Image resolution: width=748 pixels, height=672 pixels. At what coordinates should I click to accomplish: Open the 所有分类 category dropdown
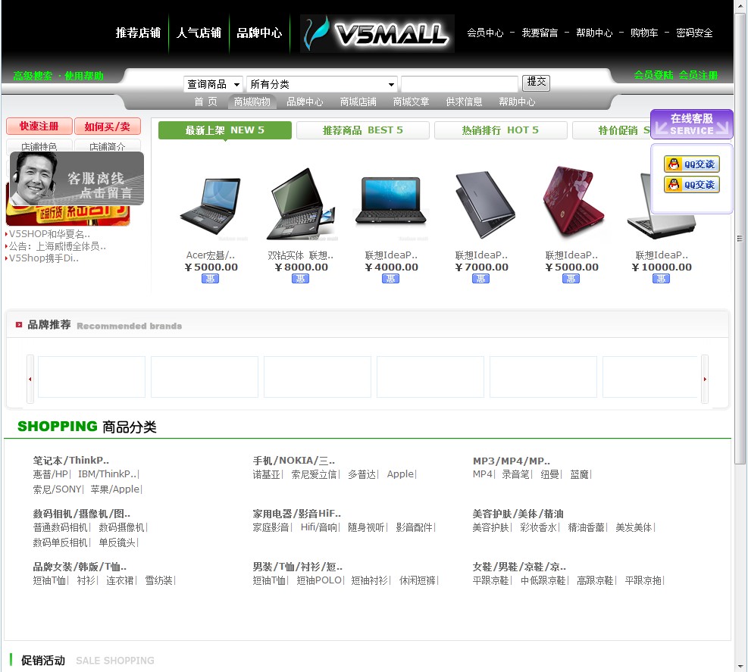322,84
